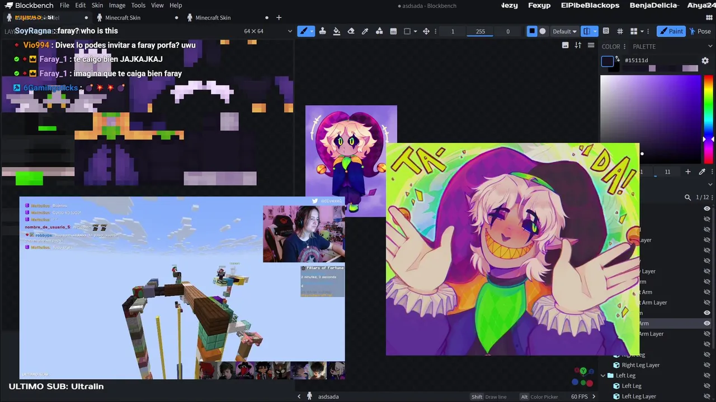Image resolution: width=716 pixels, height=402 pixels.
Task: Open the selection tool dropdown arrow
Action: 415,31
